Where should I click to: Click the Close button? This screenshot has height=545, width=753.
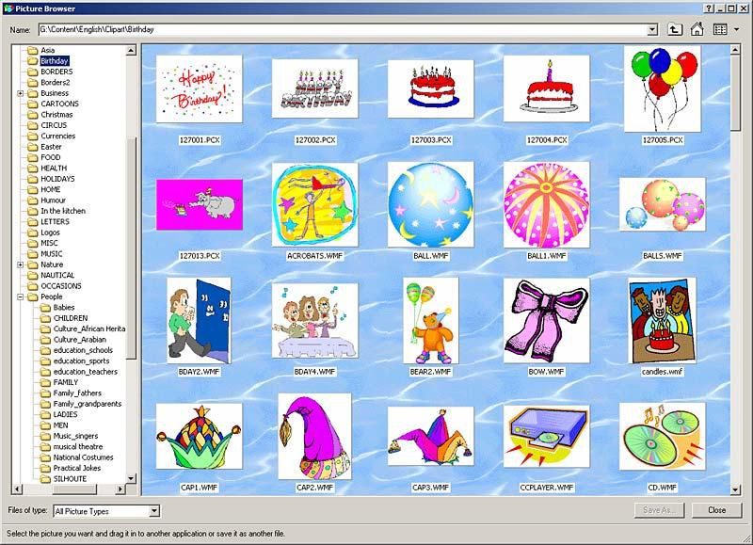click(x=716, y=510)
